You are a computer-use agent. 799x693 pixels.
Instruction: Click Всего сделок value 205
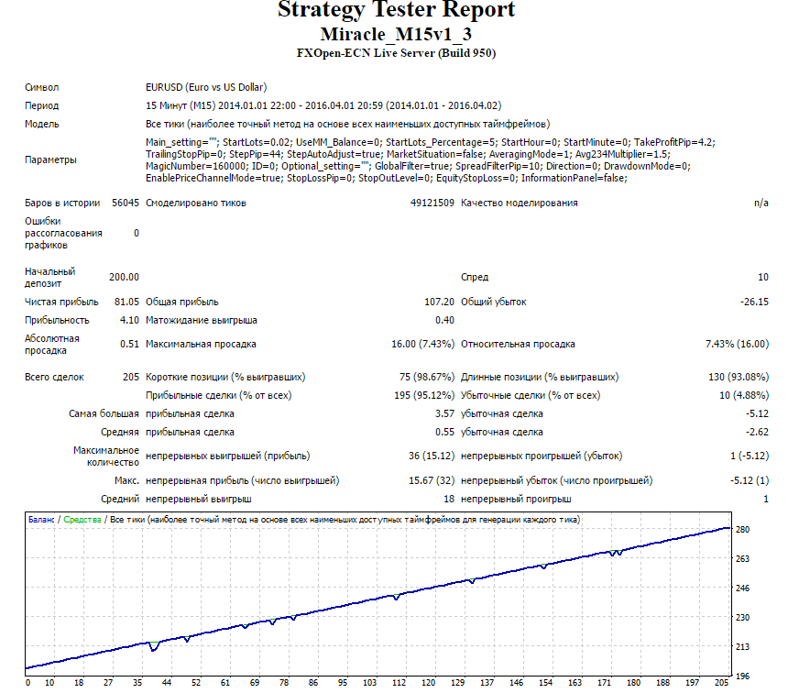coord(131,378)
